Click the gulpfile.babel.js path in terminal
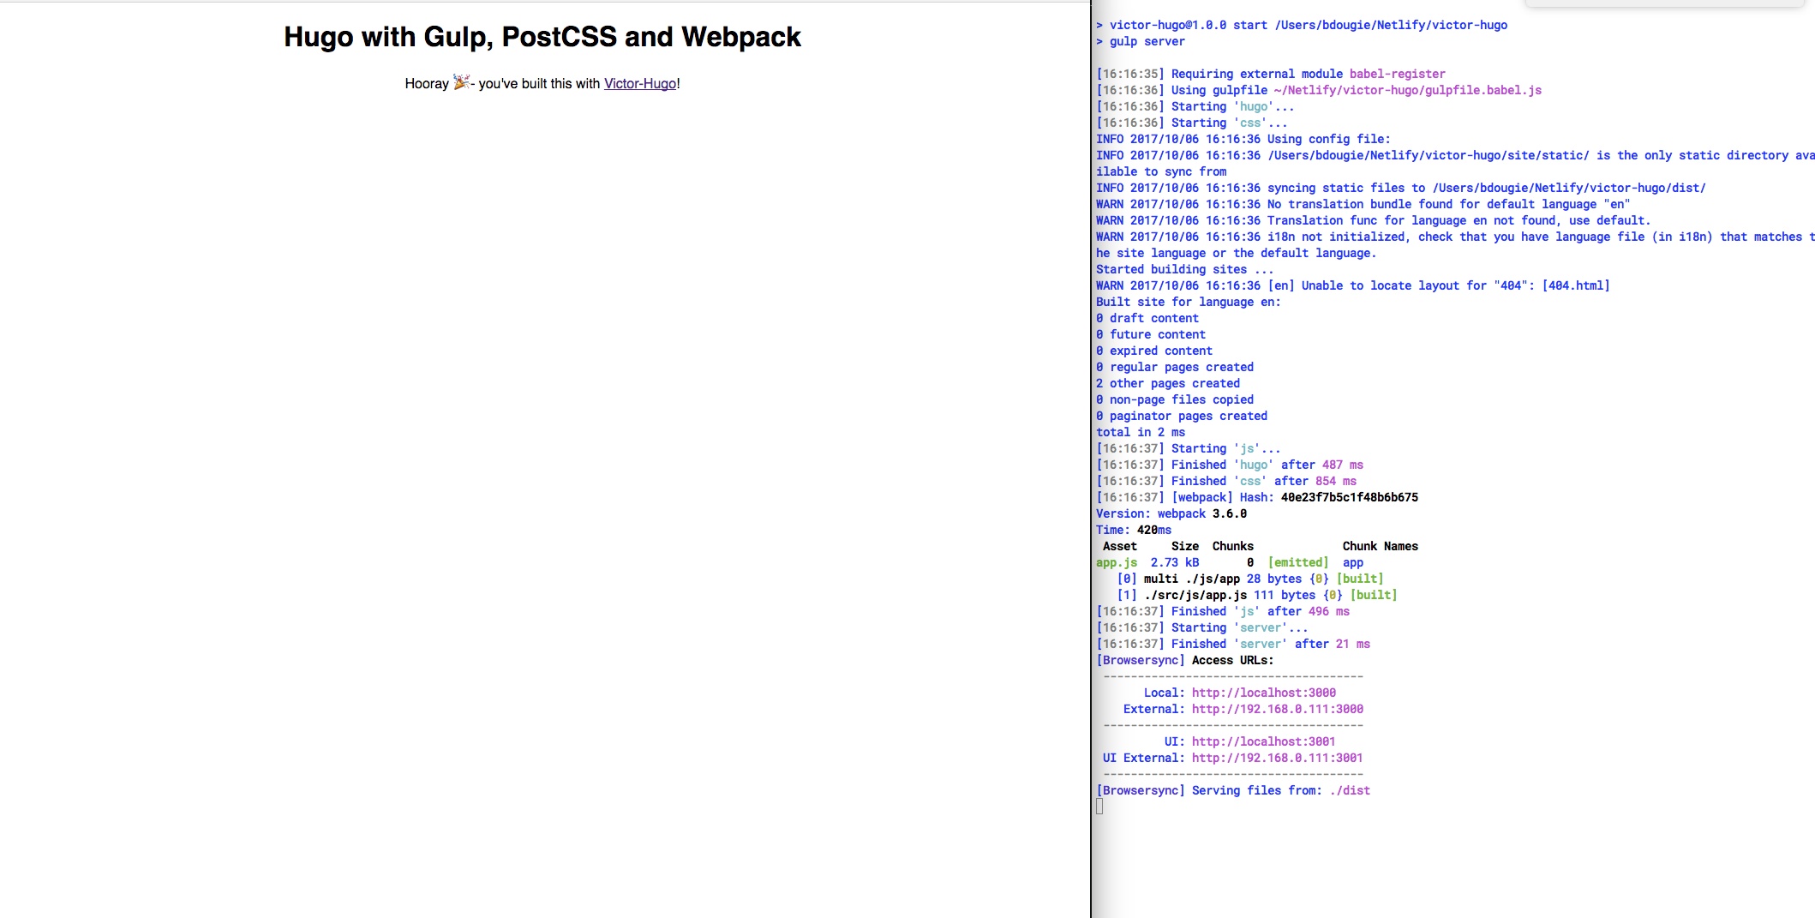Screen dimensions: 1815x918 coord(1408,90)
